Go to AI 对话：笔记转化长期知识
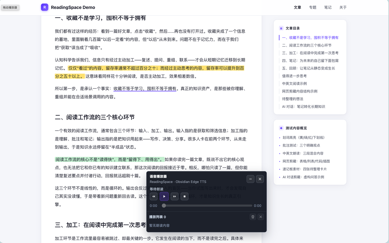This screenshot has width=389, height=243. click(x=304, y=107)
